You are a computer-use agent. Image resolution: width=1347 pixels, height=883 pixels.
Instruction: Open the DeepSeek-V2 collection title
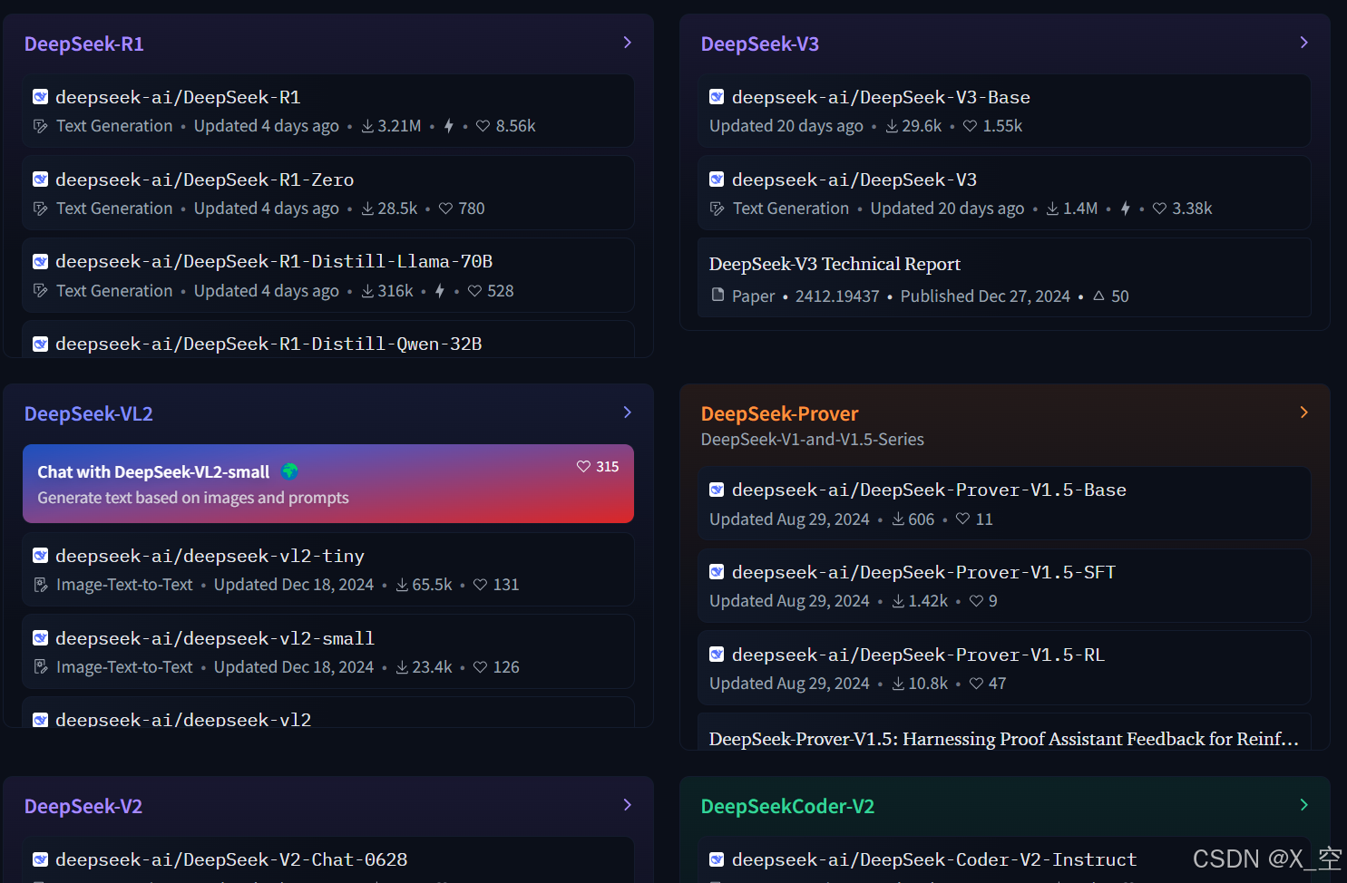coord(83,806)
